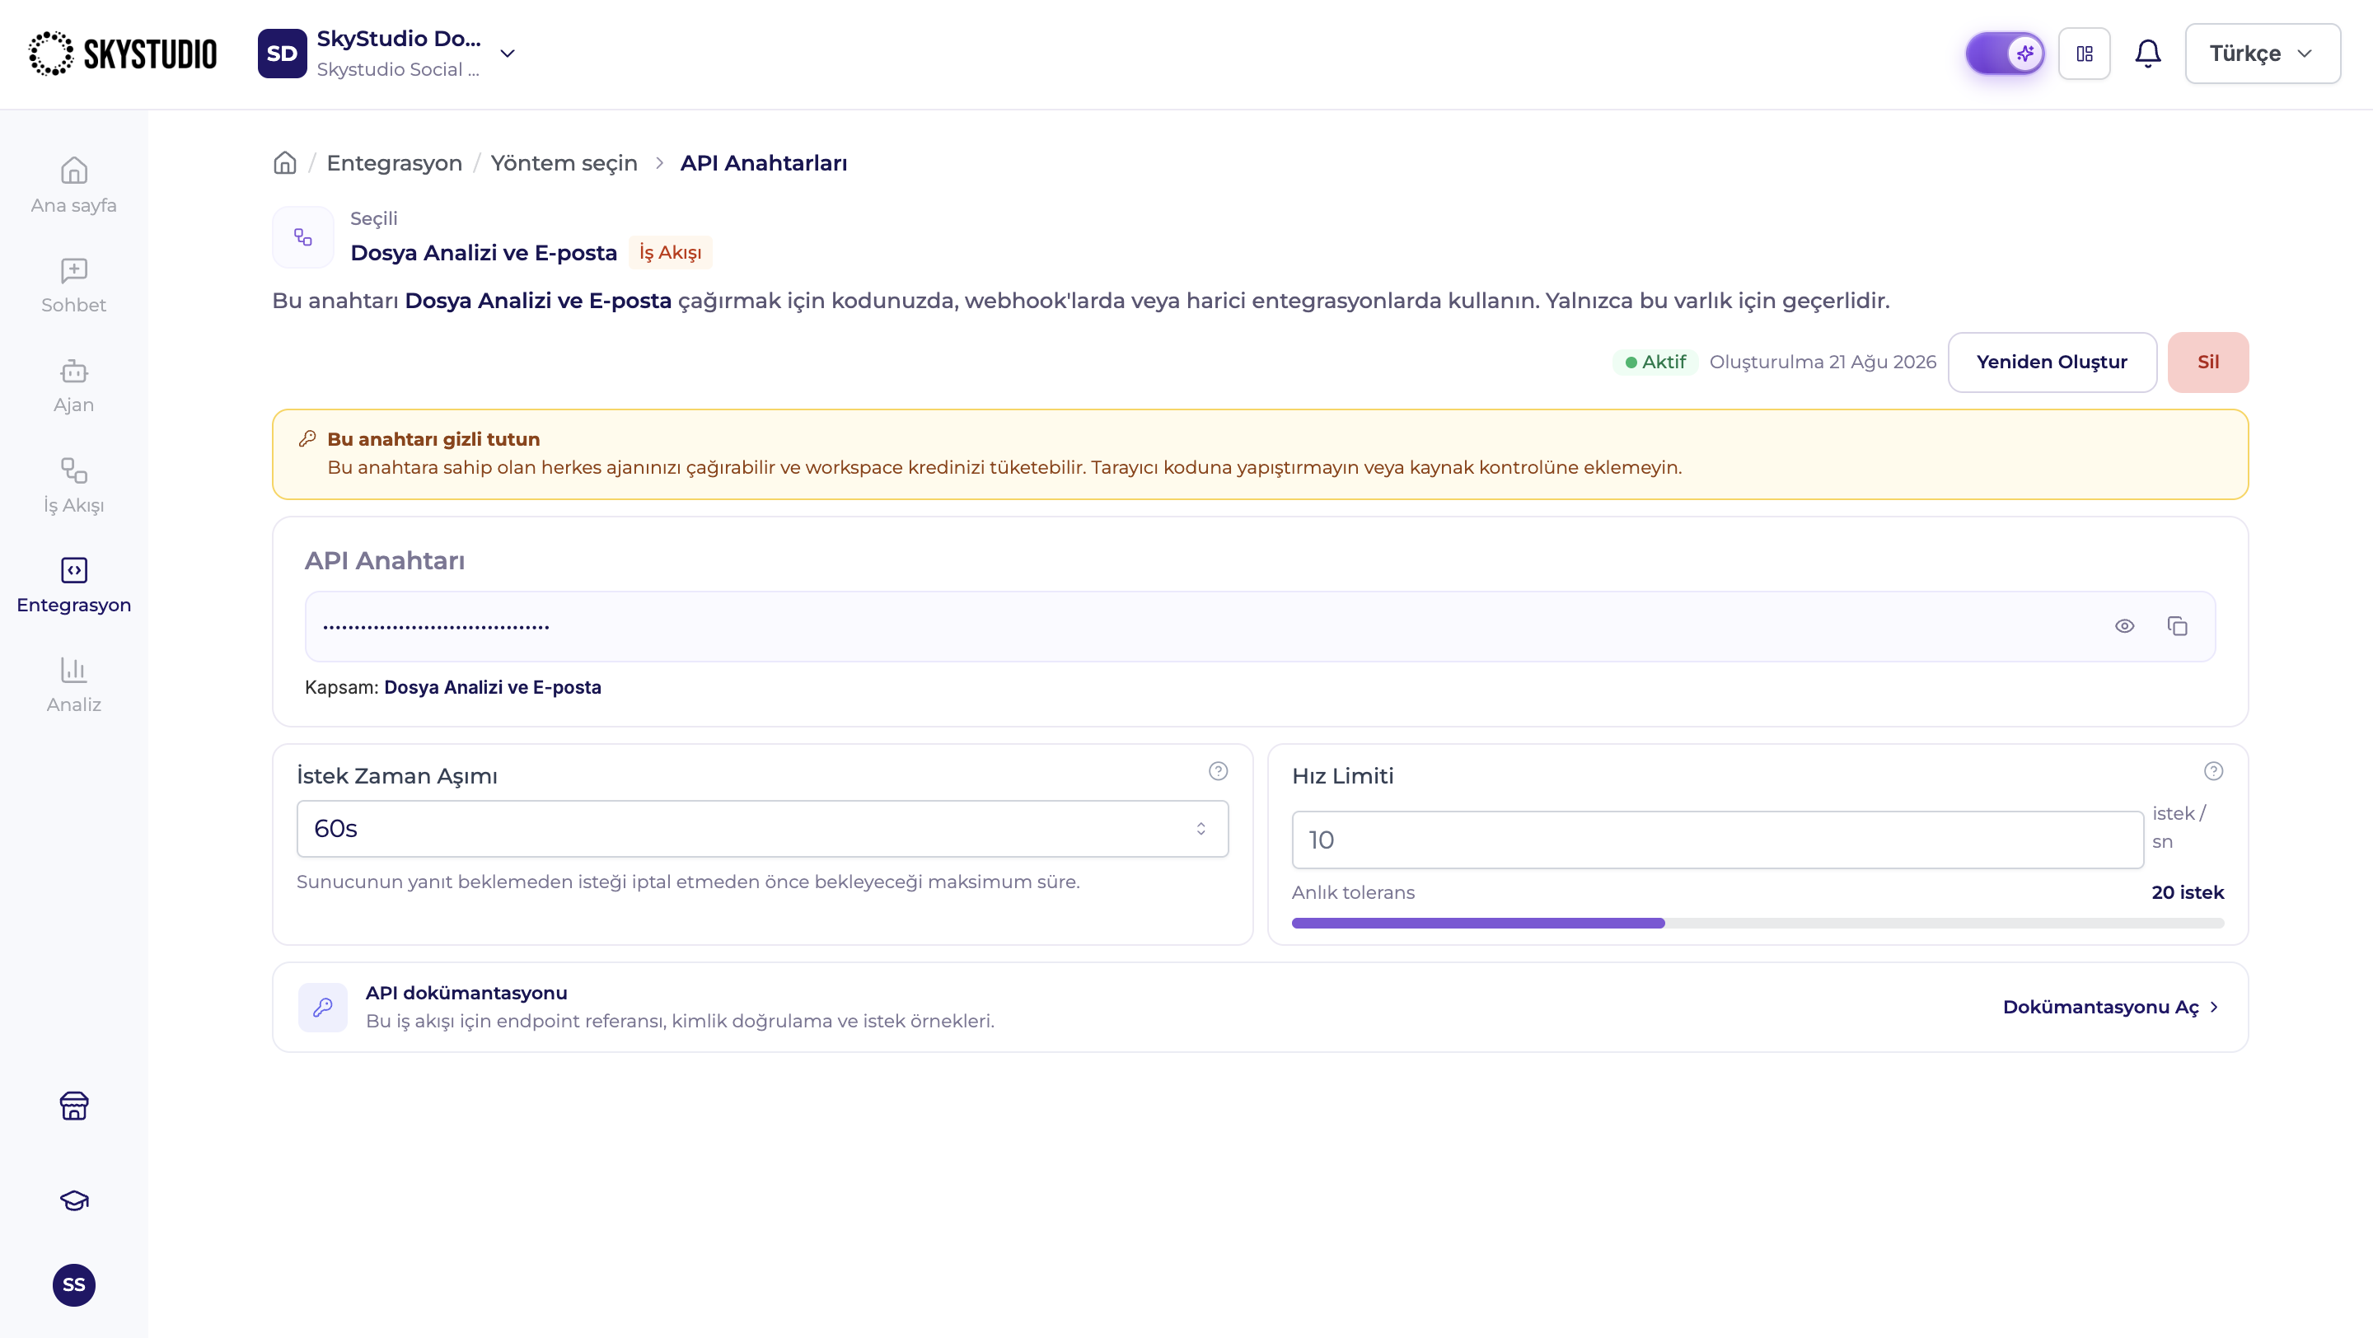
Task: Go to Ana sayfa in sidebar
Action: 73,185
